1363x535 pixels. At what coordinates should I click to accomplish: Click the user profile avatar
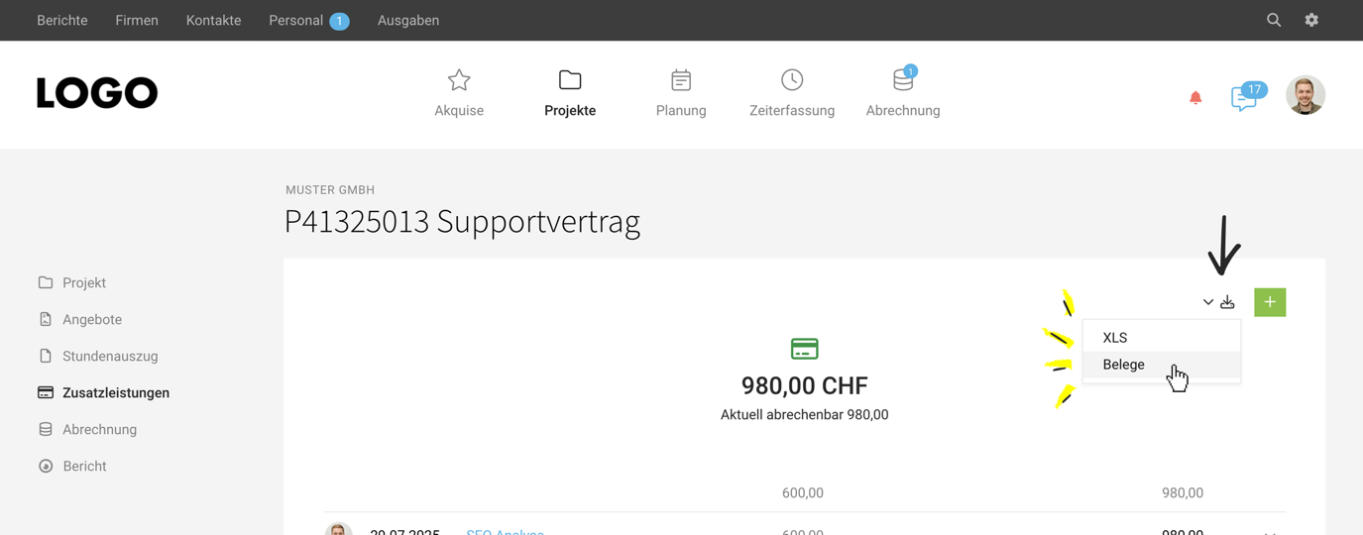pos(1306,95)
